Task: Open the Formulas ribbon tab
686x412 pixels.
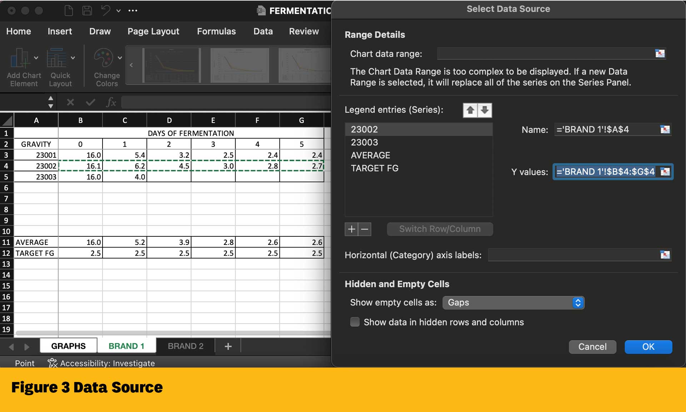Action: pos(216,31)
